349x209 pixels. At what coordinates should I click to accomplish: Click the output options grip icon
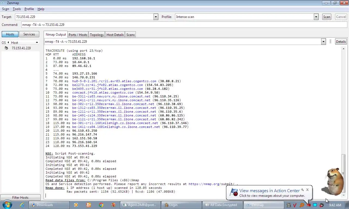click(330, 42)
